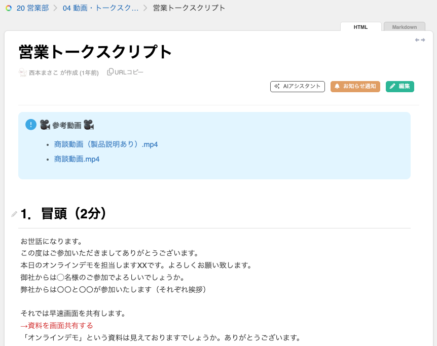Switch to the HTML tab

360,27
